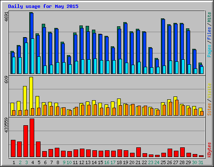This screenshot has height=167, width=214.
Task: Click the yellow 'Visits' legend label
Action: tap(209, 91)
